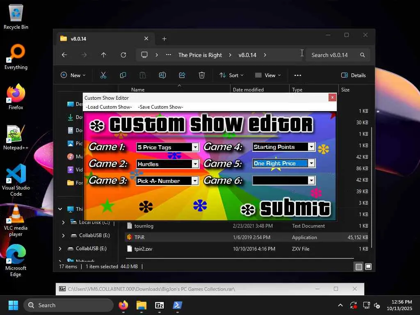Go back in File Explorer

(64, 55)
